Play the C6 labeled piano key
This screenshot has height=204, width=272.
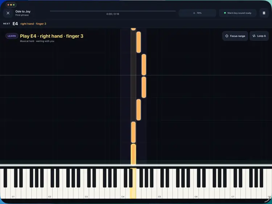pyautogui.click(x=196, y=192)
